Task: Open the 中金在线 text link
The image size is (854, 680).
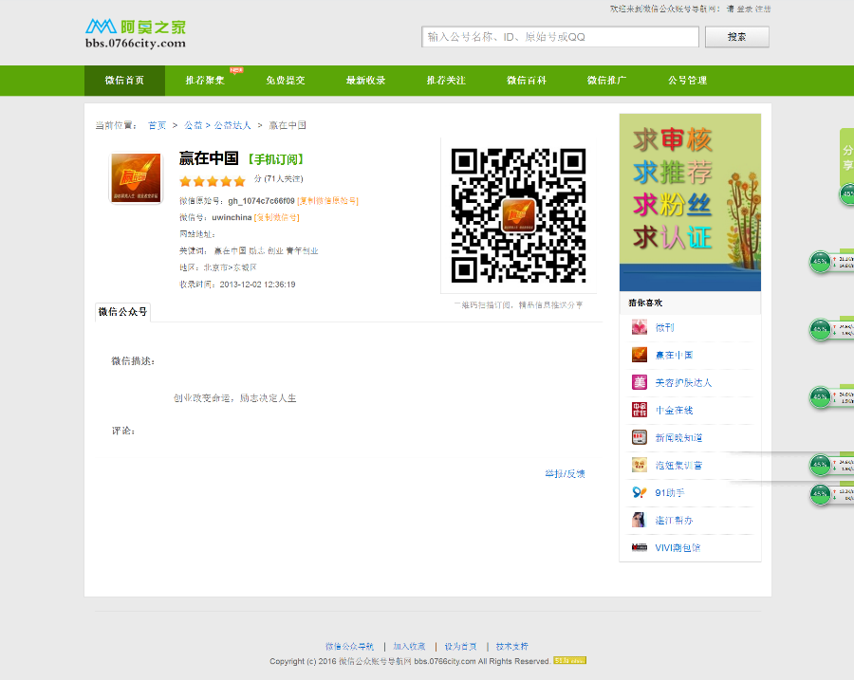Action: (674, 410)
